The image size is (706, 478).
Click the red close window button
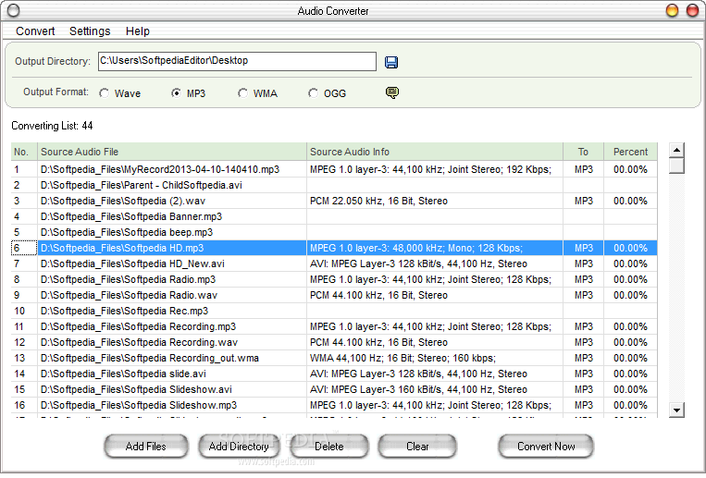click(690, 10)
